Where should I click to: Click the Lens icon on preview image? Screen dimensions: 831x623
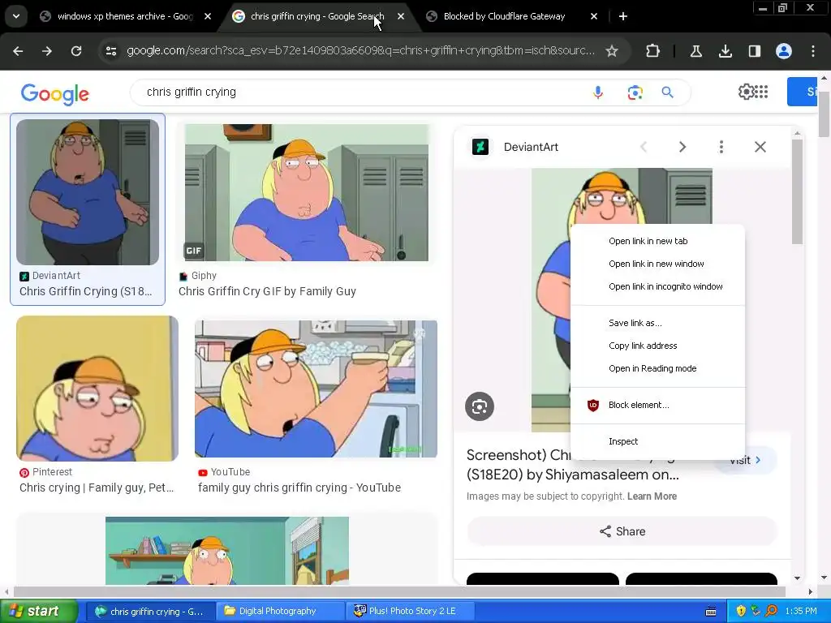click(x=480, y=406)
